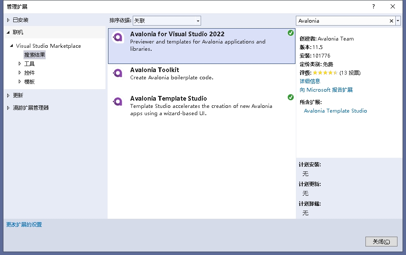Click the 安装 101776 count text
406x255 pixels.
(x=315, y=55)
